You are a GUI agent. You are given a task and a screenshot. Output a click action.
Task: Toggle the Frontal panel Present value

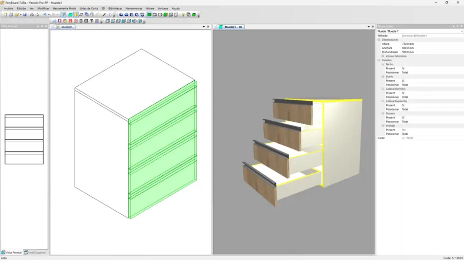pos(404,130)
